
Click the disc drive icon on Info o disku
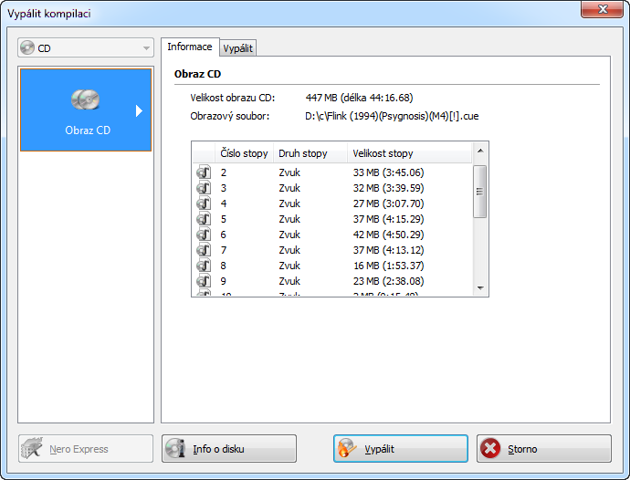(176, 449)
